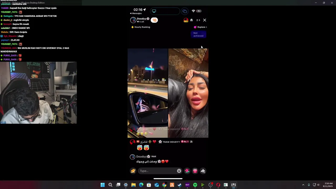Click chat message from daoist_jl
Screen dimensions: 336x189
tap(15, 20)
